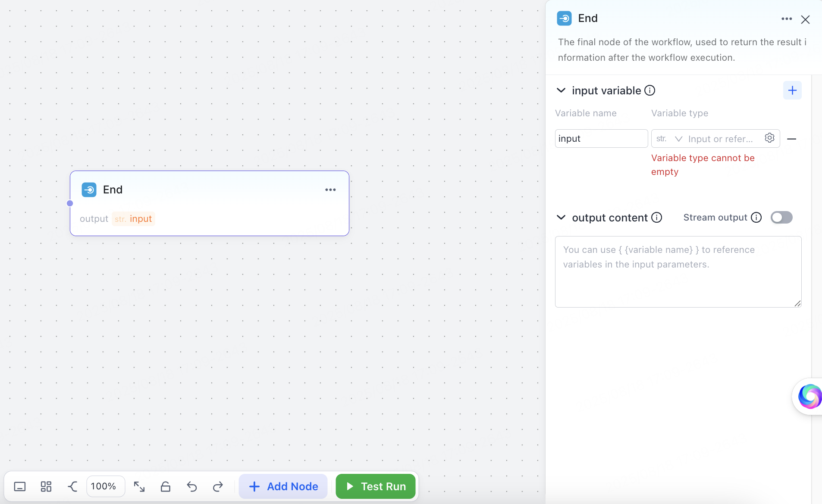
Task: Click the End node title on canvas
Action: coord(113,190)
